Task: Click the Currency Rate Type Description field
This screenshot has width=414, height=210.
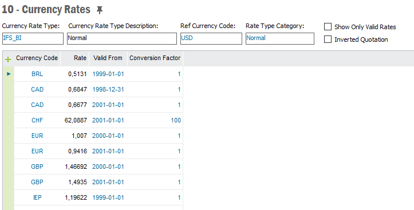Action: pyautogui.click(x=122, y=38)
